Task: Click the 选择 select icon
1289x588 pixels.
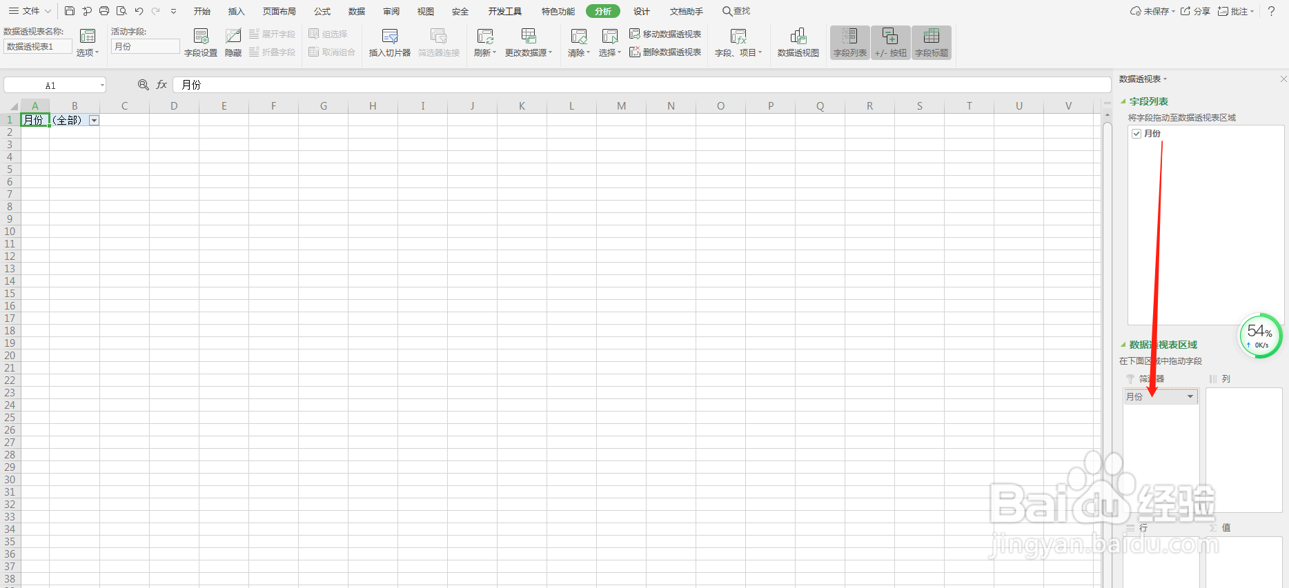Action: (x=609, y=36)
